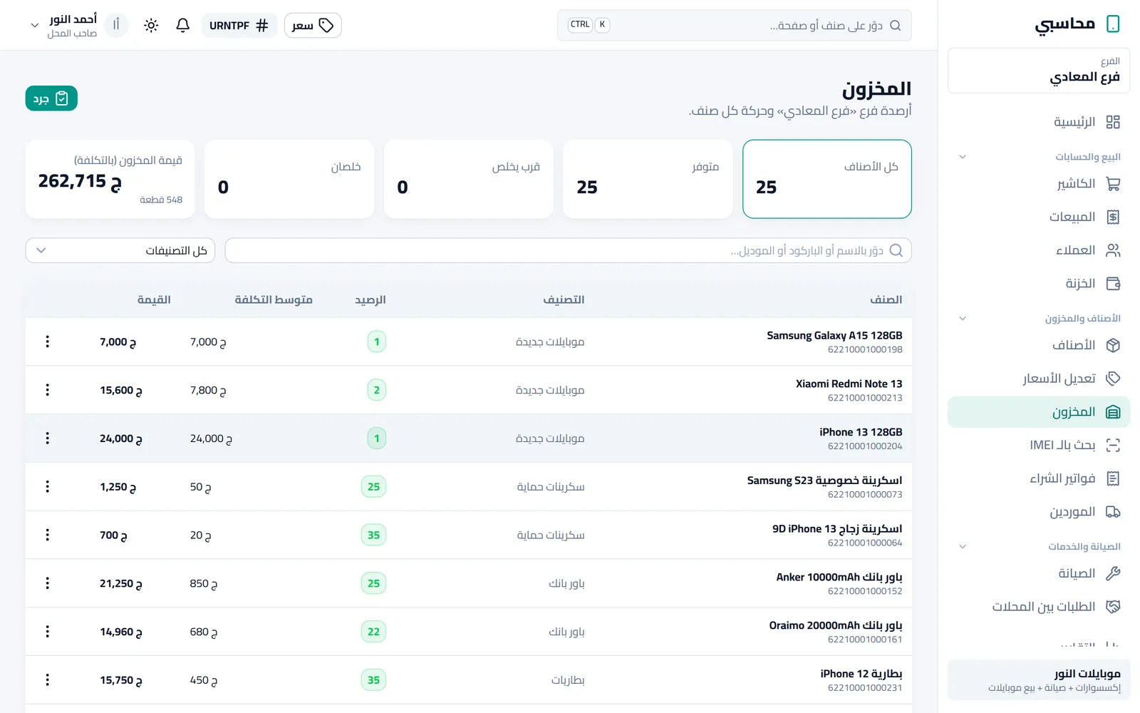Screen dimensions: 1140x713
Task: Open the notifications bell
Action: tap(183, 26)
